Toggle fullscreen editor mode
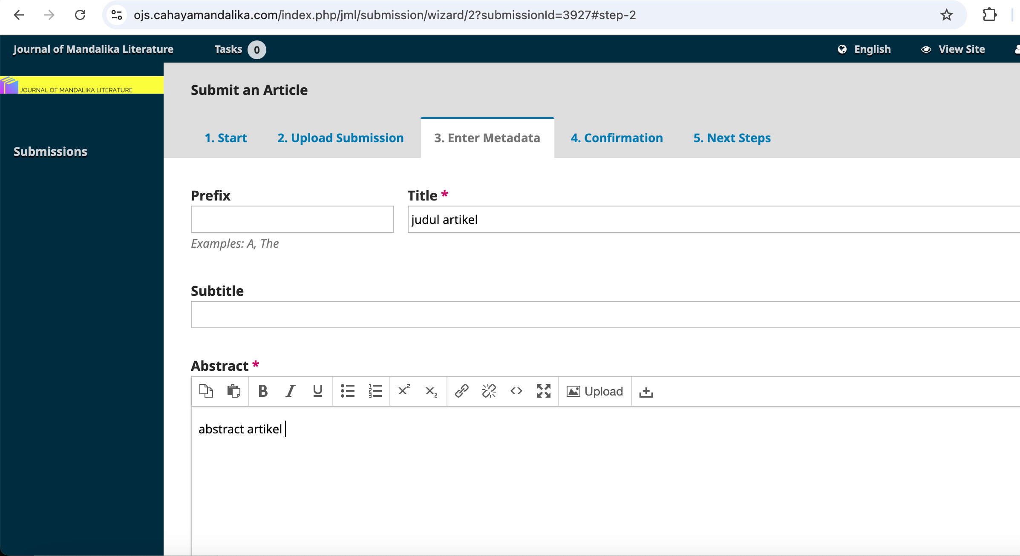The width and height of the screenshot is (1020, 556). coord(543,391)
